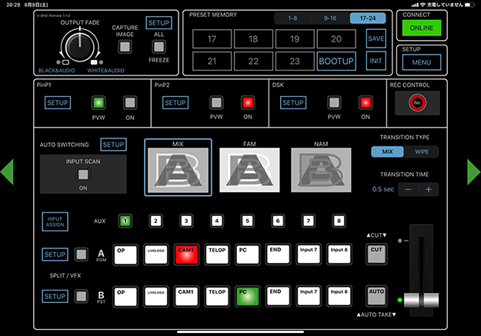Viewport: 481px width, 336px height.
Task: Select AUX bus 5
Action: [x=248, y=221]
